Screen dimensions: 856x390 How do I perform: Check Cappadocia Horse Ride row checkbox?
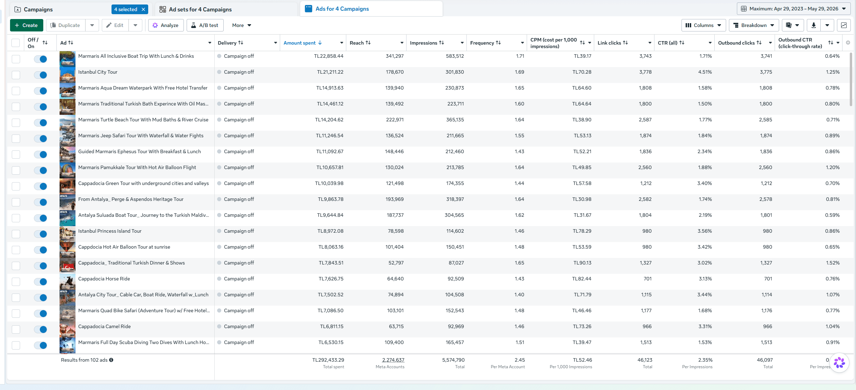[x=16, y=282]
